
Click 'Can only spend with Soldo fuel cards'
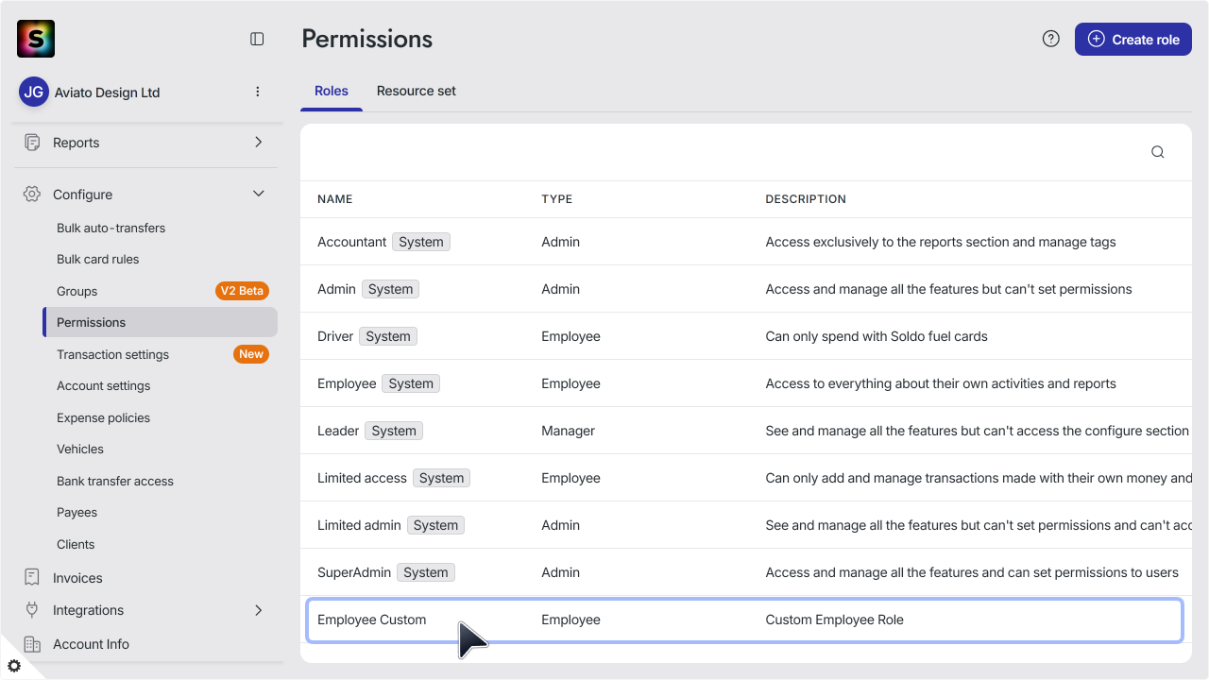(x=877, y=336)
